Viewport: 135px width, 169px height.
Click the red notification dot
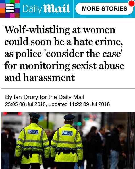pos(132,3)
